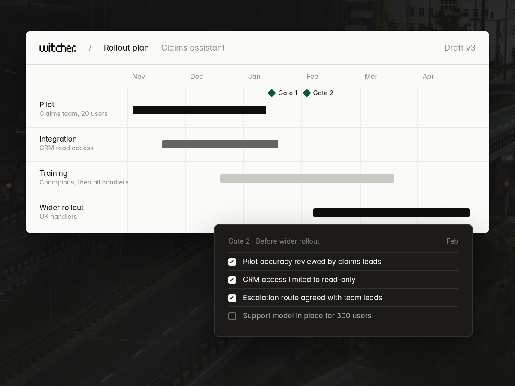
Task: Select the Wider rollout timeline bar
Action: tap(391, 213)
